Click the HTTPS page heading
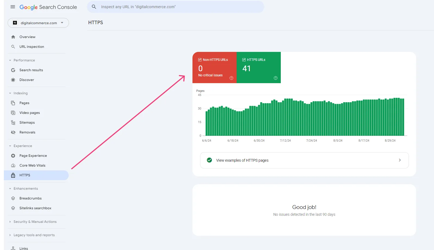434x250 pixels. click(x=96, y=23)
